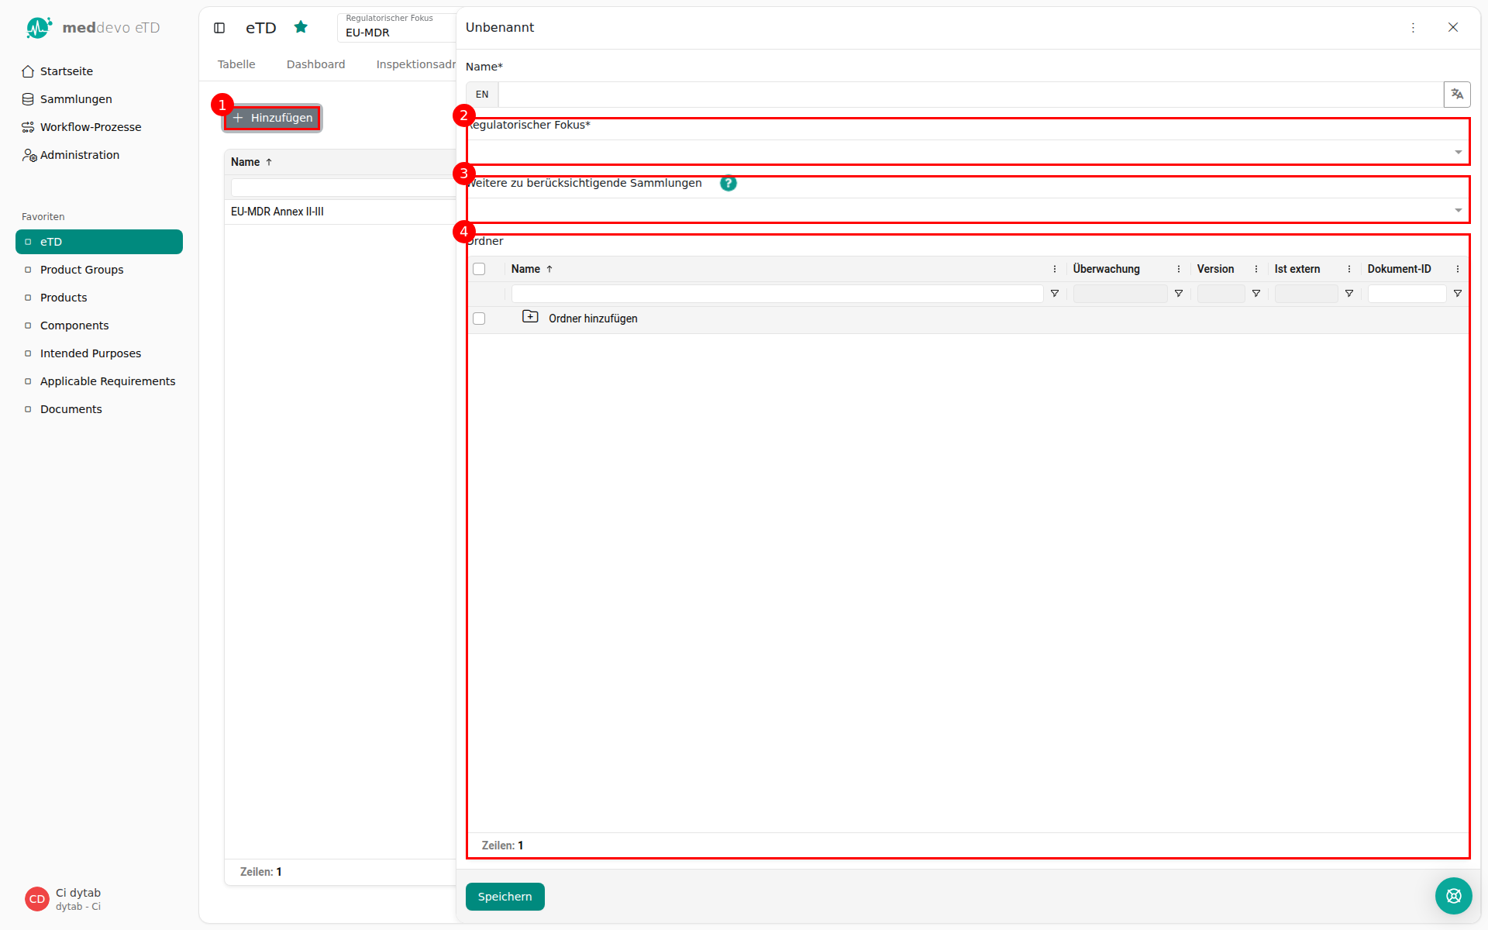The image size is (1488, 930).
Task: Open the EU-MDR regulatory focus selector
Action: (x=397, y=27)
